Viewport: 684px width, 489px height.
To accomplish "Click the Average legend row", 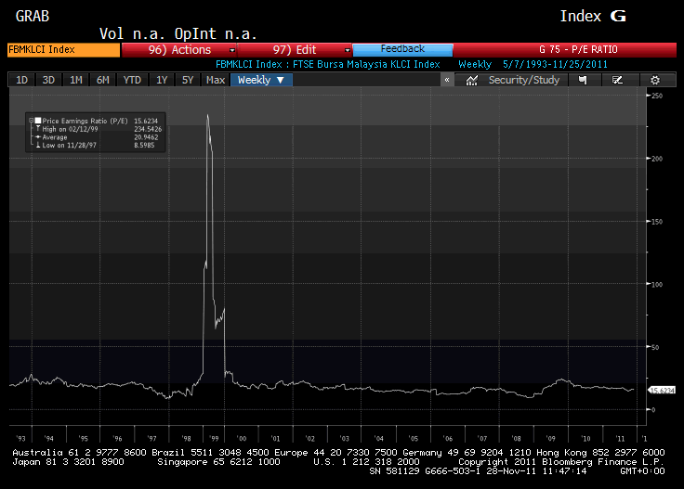I will (x=55, y=137).
